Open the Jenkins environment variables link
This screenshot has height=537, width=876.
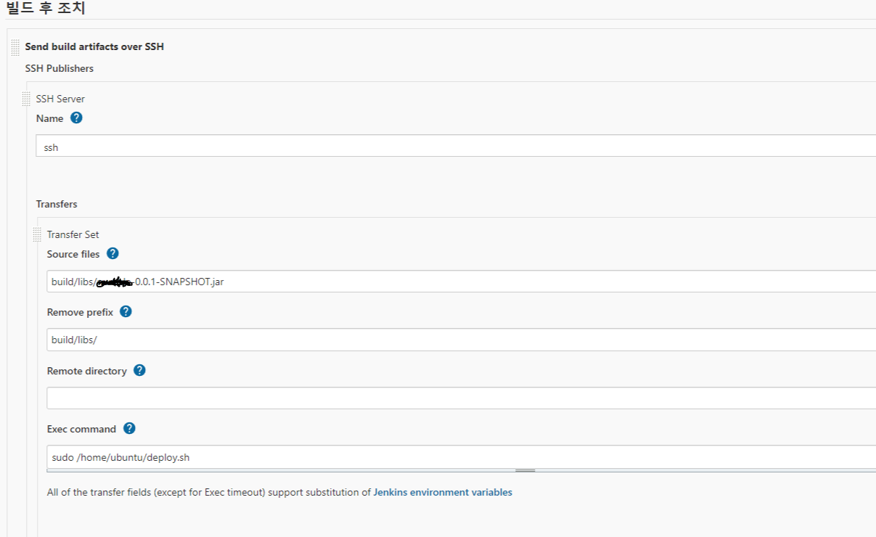tap(443, 492)
